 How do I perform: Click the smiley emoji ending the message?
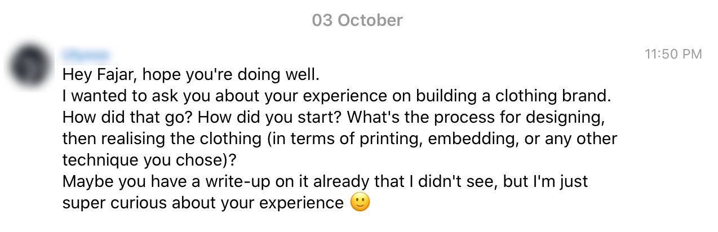360,203
